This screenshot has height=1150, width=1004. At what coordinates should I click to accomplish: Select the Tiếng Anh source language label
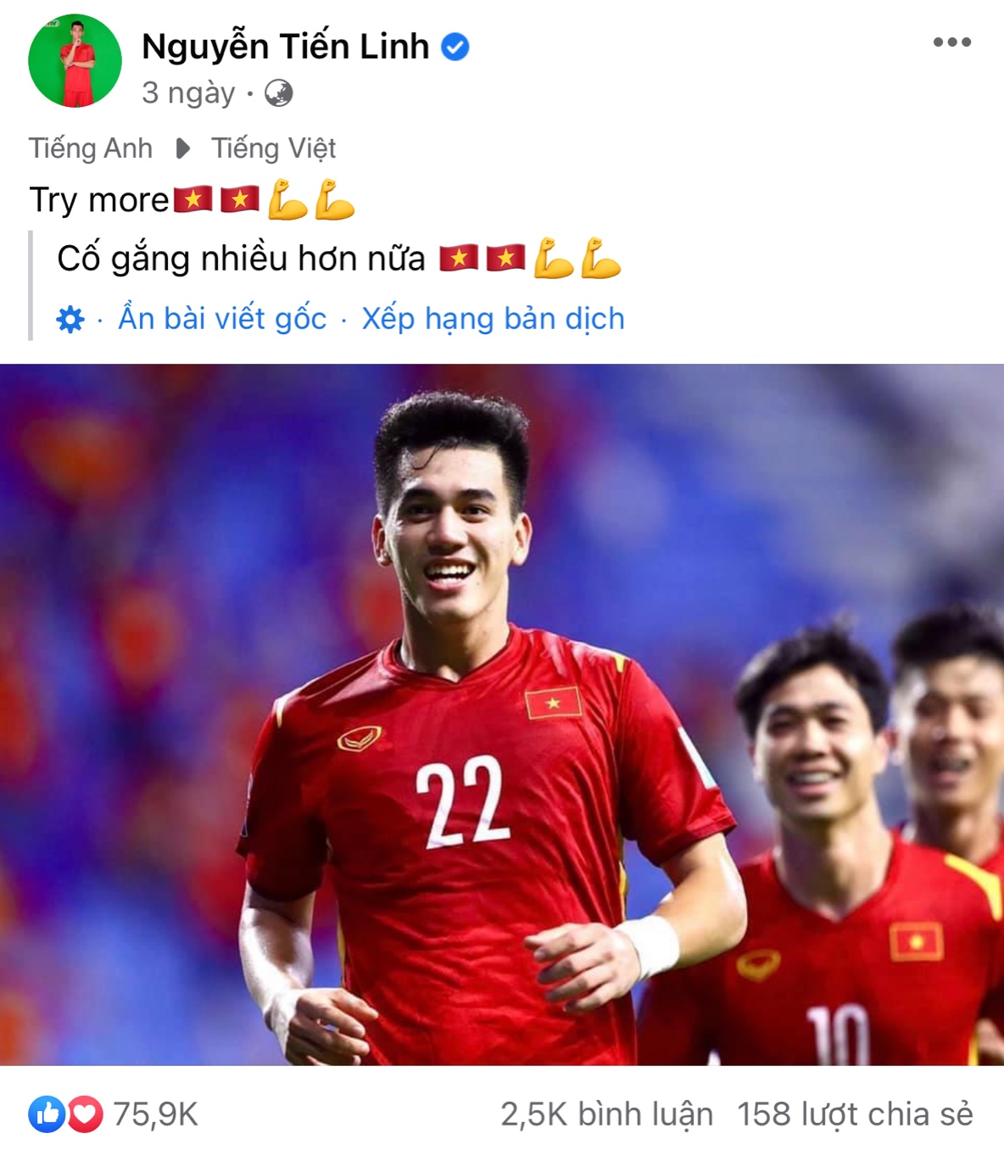click(91, 148)
